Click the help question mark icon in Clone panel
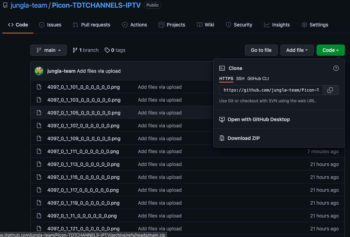The width and height of the screenshot is (350, 237). (336, 68)
